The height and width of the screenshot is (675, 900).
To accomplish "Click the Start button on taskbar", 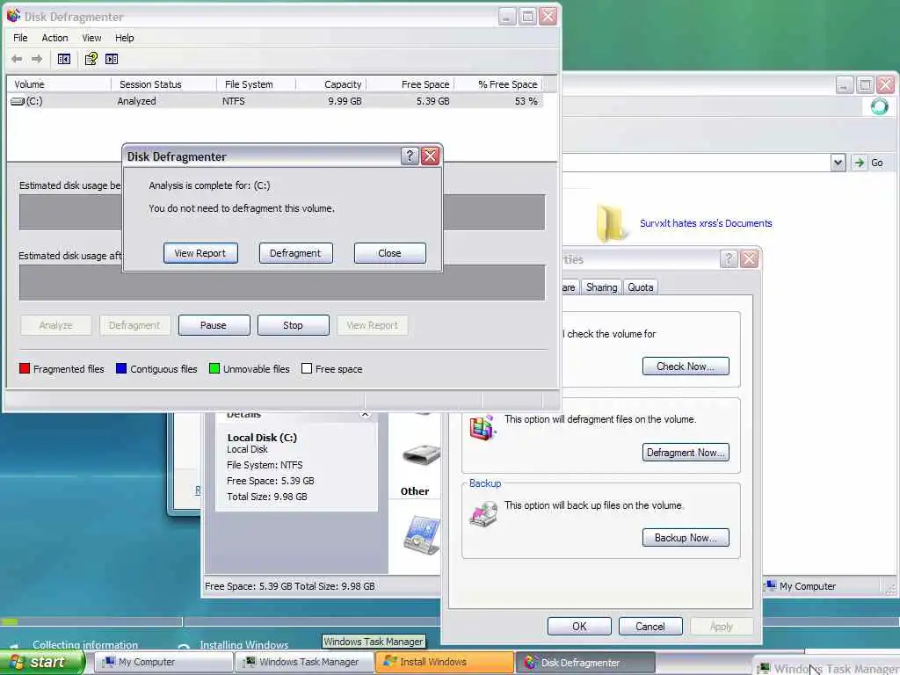I will point(42,662).
